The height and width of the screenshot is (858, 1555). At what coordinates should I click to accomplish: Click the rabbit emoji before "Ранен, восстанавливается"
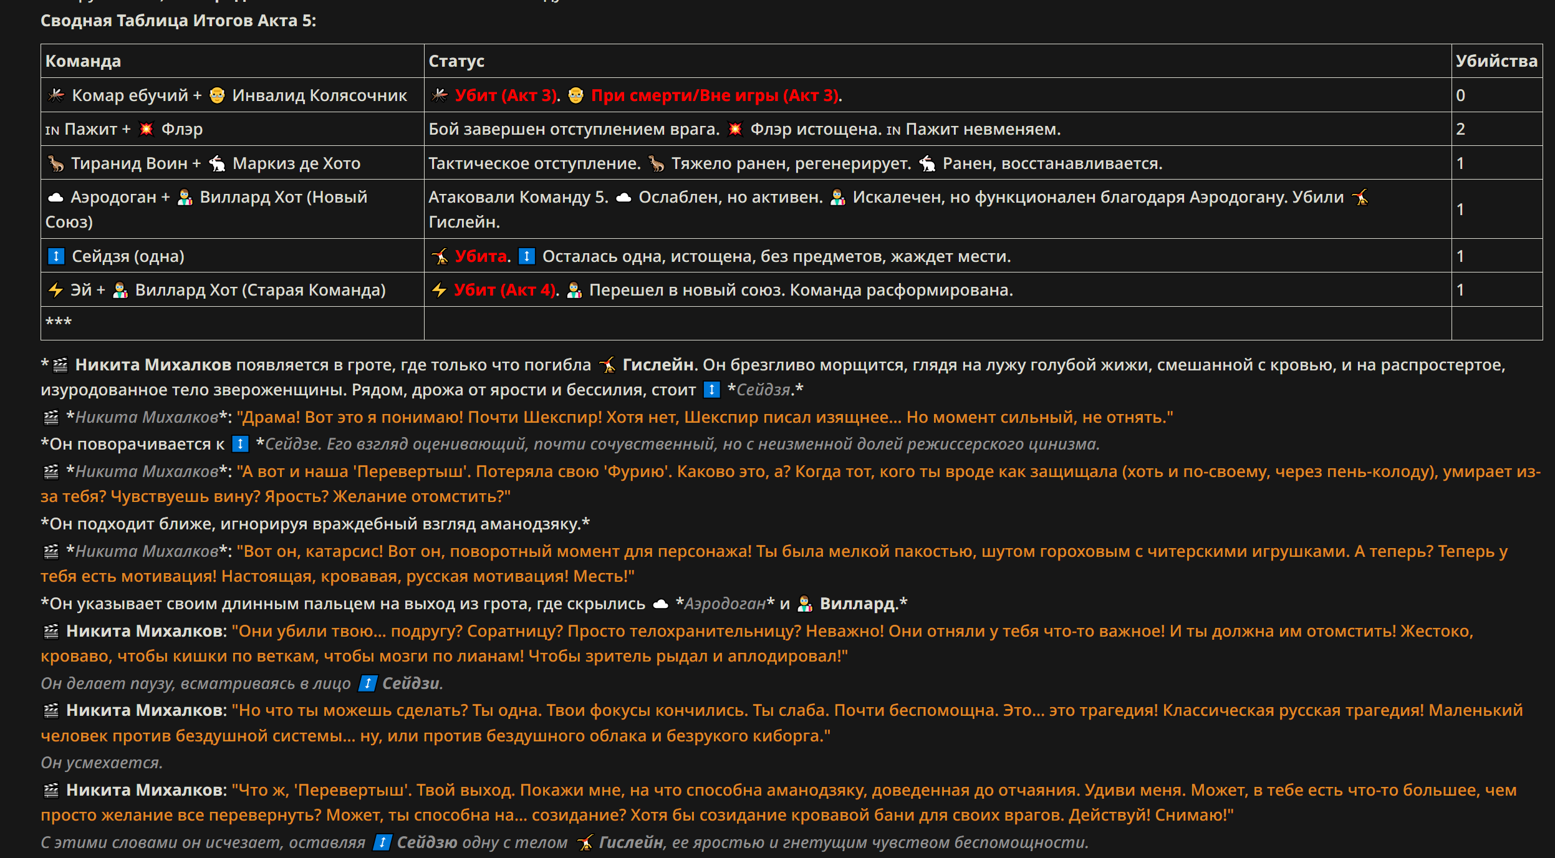tap(927, 163)
